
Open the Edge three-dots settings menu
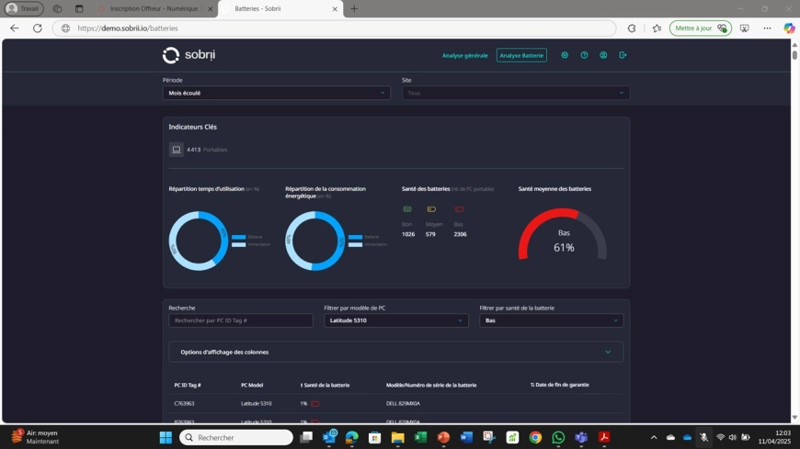tap(767, 28)
